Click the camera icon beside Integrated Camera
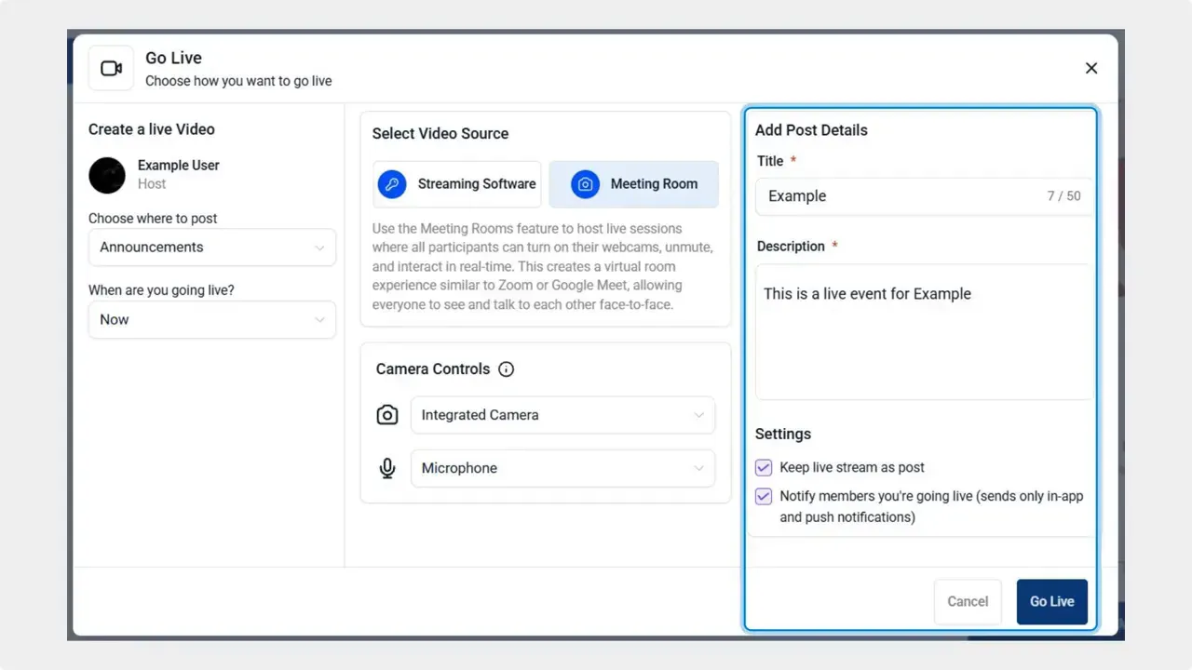The width and height of the screenshot is (1192, 670). [x=387, y=414]
